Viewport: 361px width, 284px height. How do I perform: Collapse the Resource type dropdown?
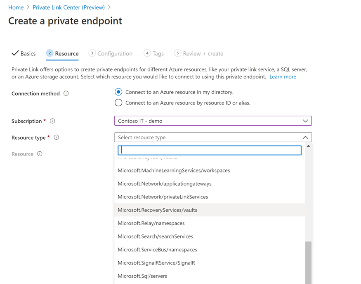click(x=305, y=137)
